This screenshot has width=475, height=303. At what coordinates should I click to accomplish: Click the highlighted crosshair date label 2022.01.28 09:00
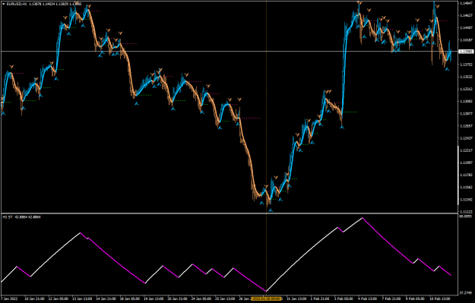(266, 298)
